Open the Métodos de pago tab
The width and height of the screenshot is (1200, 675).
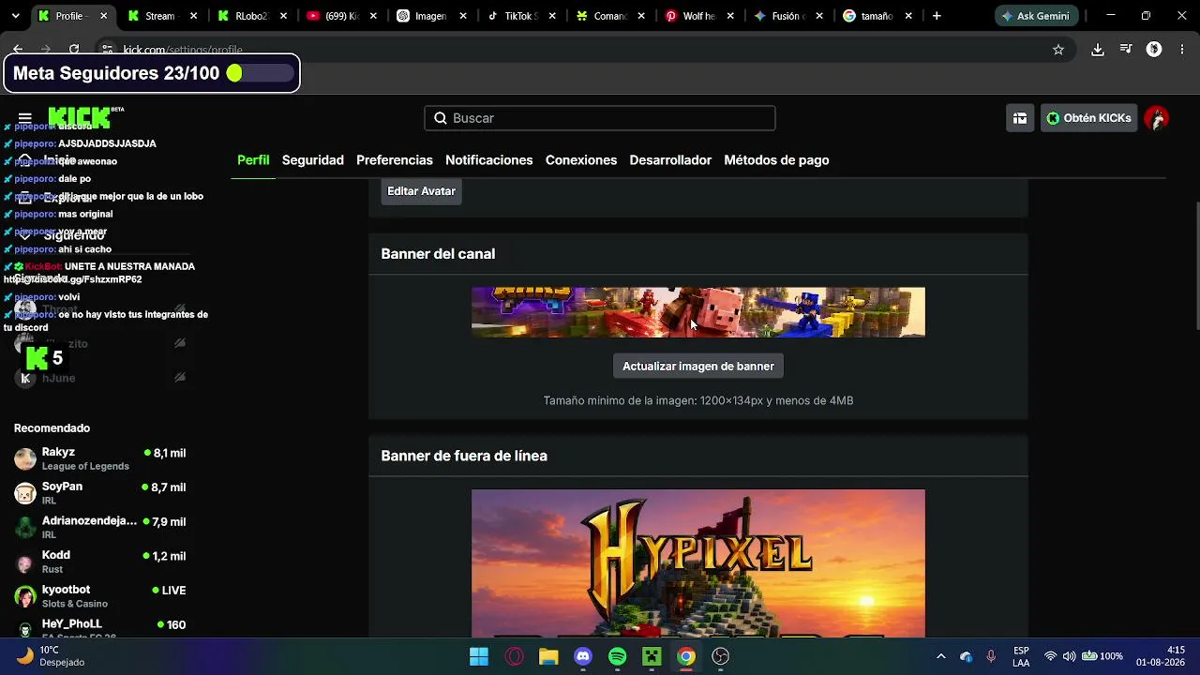click(x=776, y=160)
